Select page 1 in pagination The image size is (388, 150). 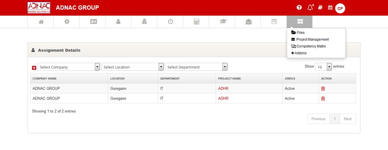point(335,119)
